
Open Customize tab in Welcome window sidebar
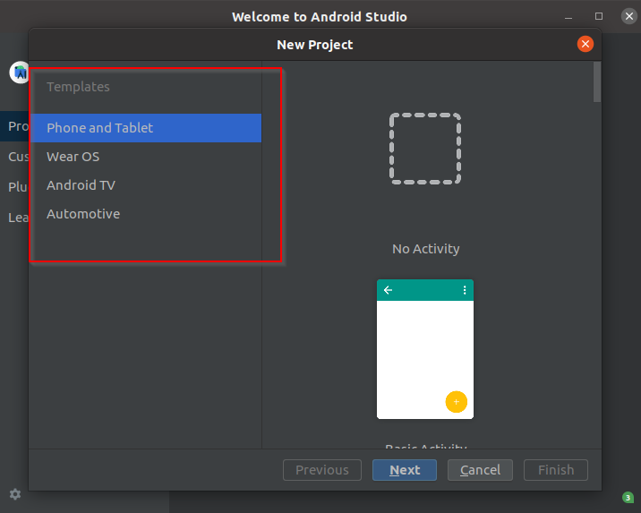[14, 157]
